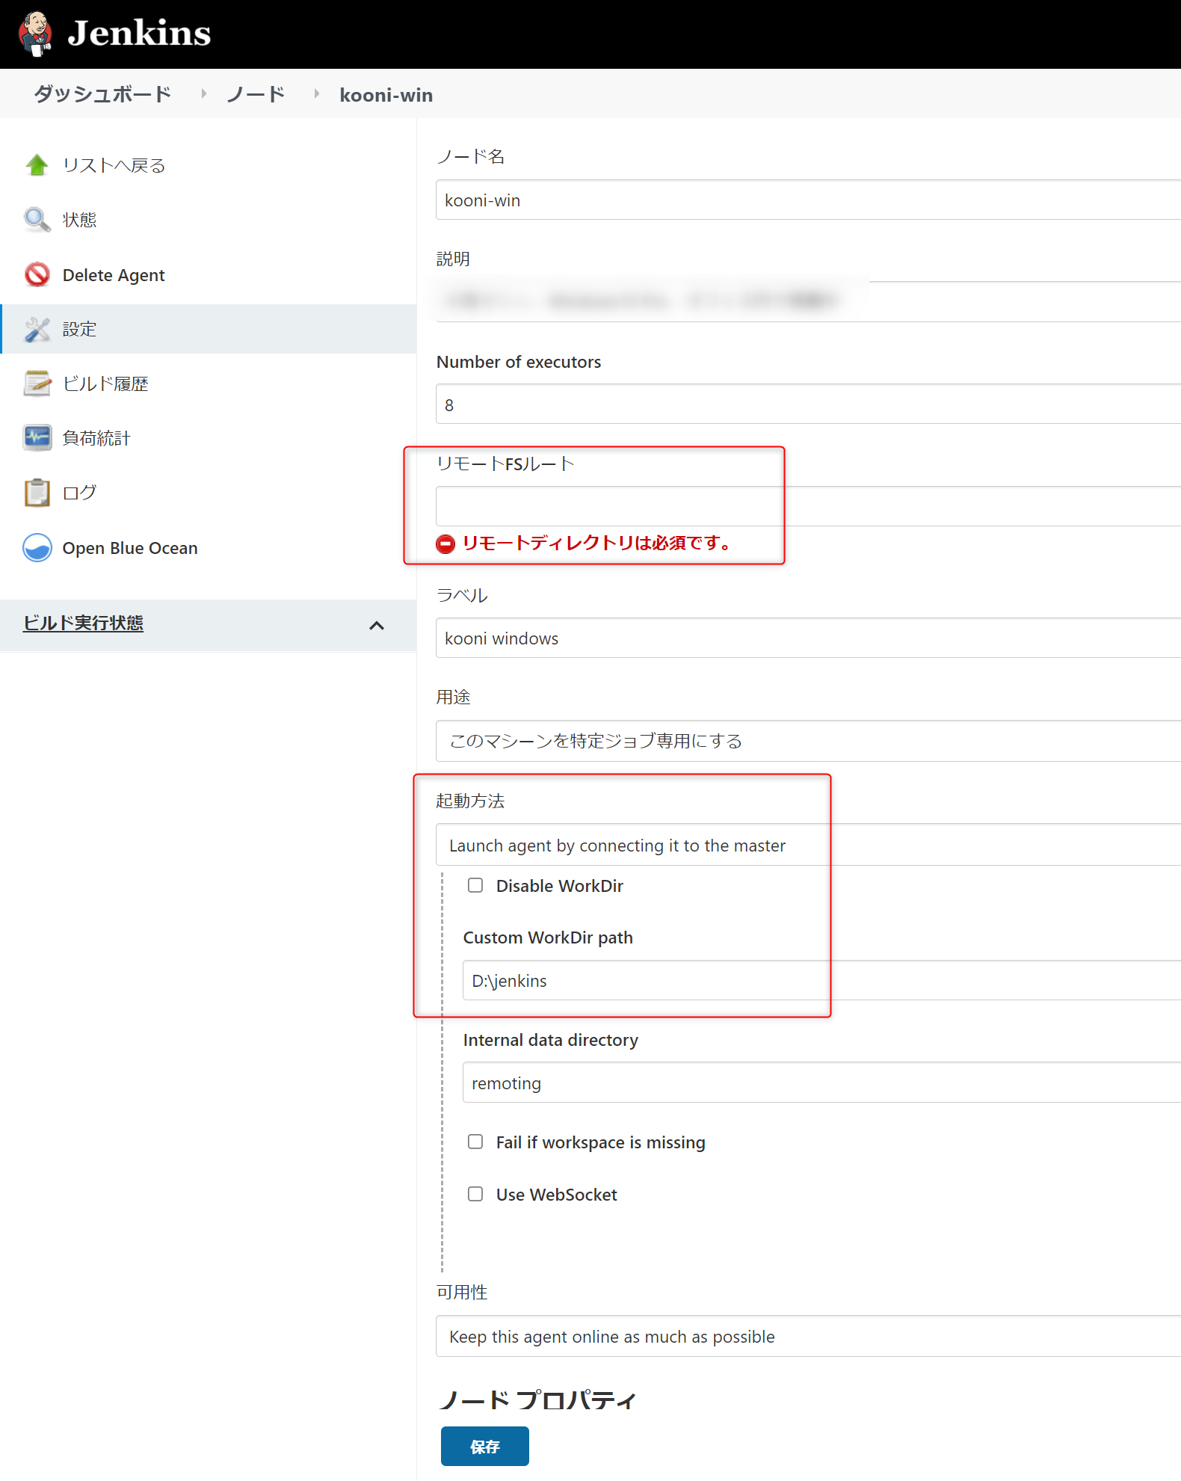Focus the Number of executors field
Screen dimensions: 1181x1481
pyautogui.click(x=808, y=404)
